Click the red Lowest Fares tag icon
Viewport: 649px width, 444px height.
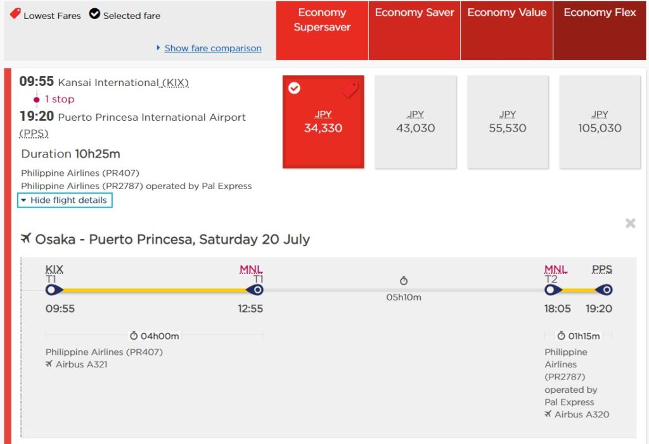pos(15,14)
